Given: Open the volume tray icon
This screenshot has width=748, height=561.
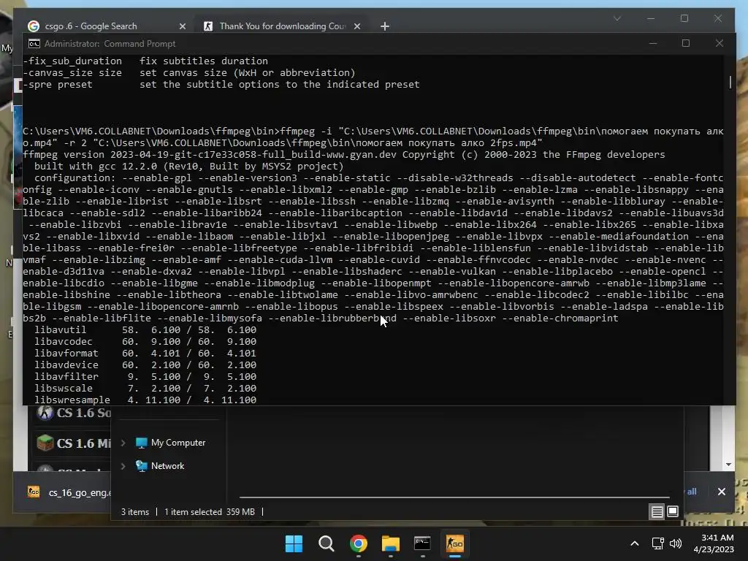Looking at the screenshot, I should pos(676,543).
